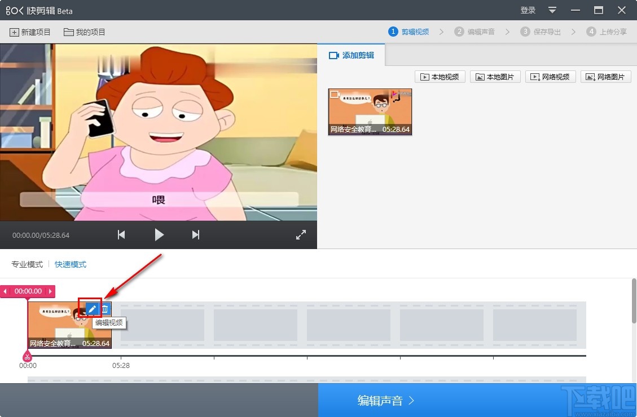Click the timeline vertical scrollbar
The width and height of the screenshot is (637, 417).
634,301
